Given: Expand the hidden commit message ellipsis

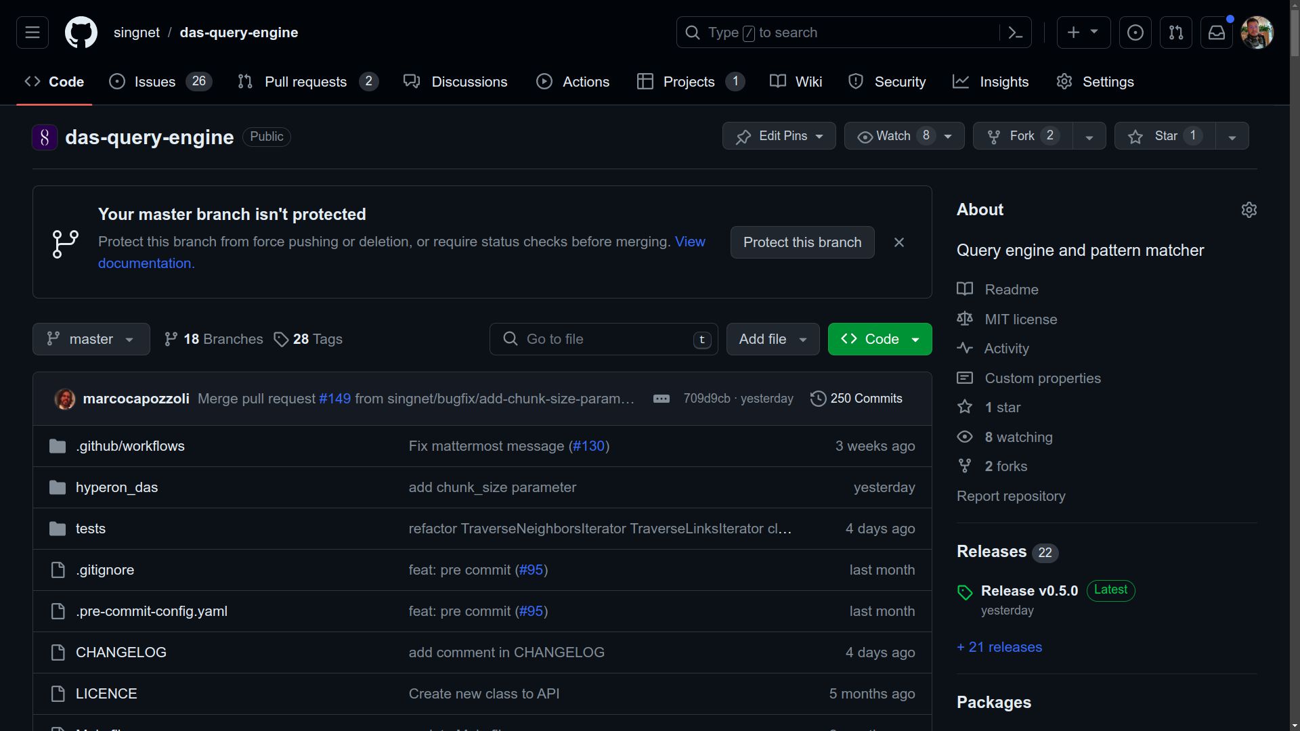Looking at the screenshot, I should [x=662, y=399].
